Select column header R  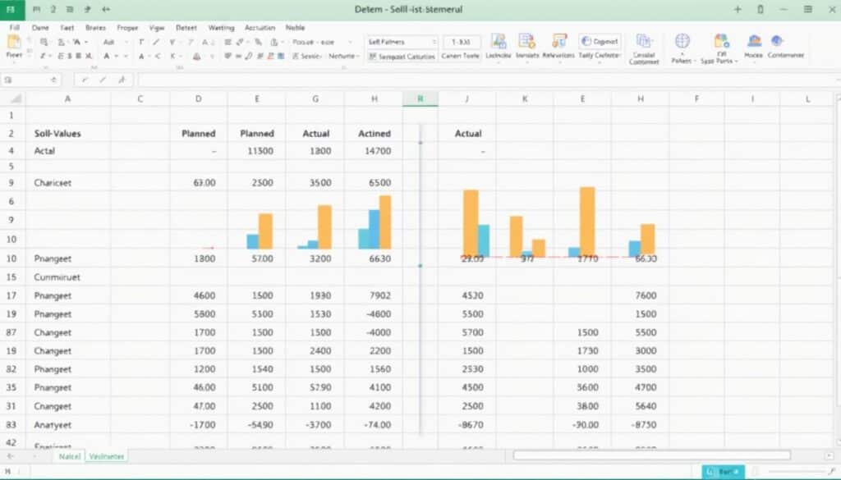[420, 99]
